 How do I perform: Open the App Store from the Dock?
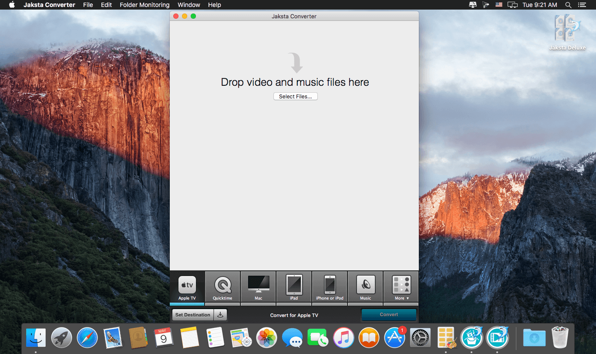point(395,338)
